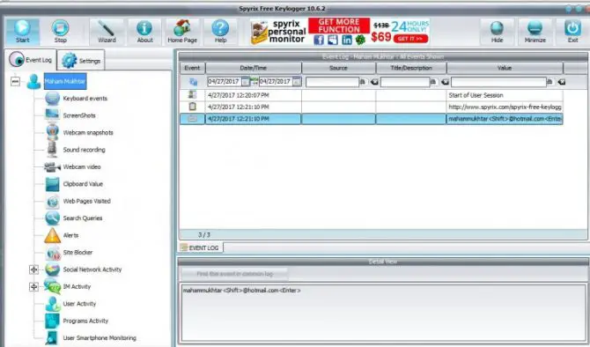Click the Detail View text area
Image resolution: width=590 pixels, height=347 pixels.
coord(383,313)
